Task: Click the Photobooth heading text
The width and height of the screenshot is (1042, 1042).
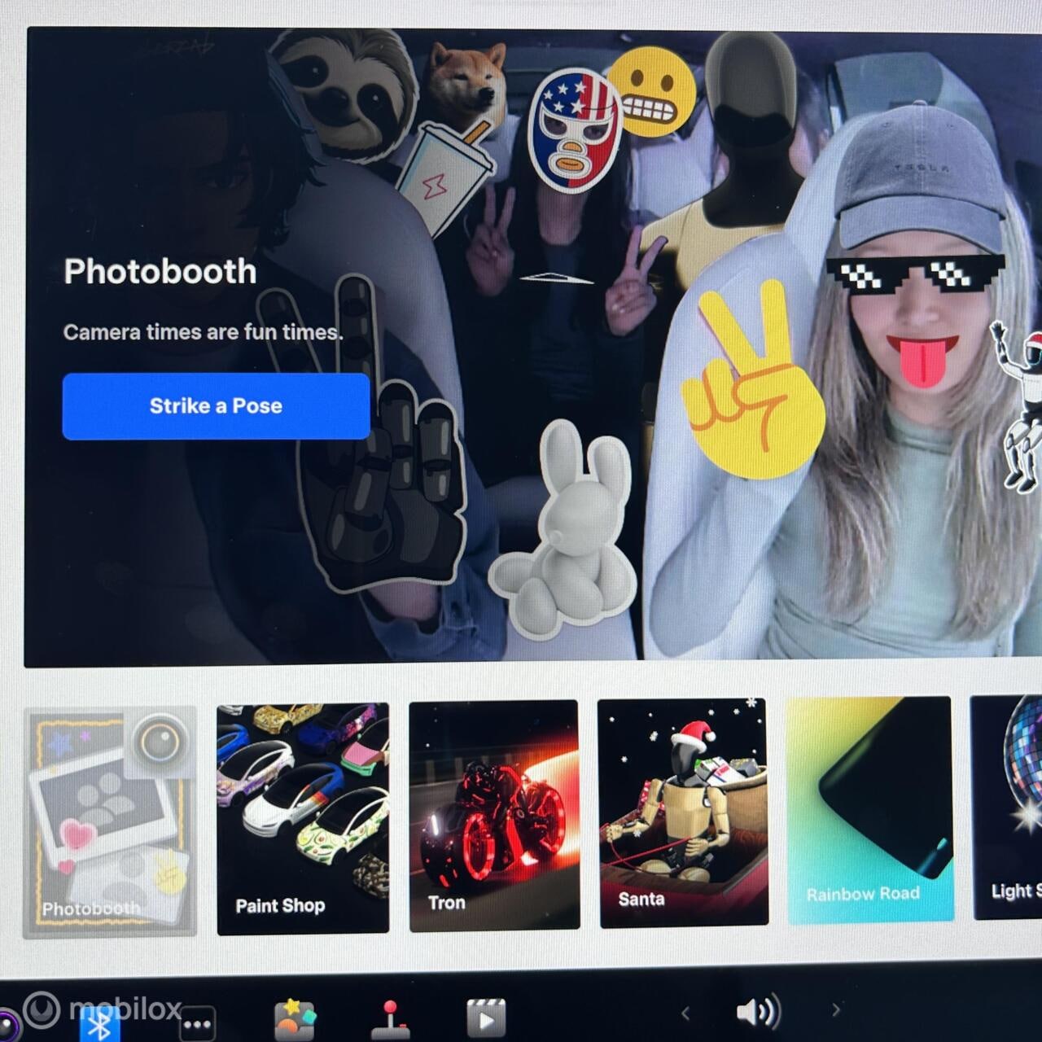Action: [x=160, y=272]
